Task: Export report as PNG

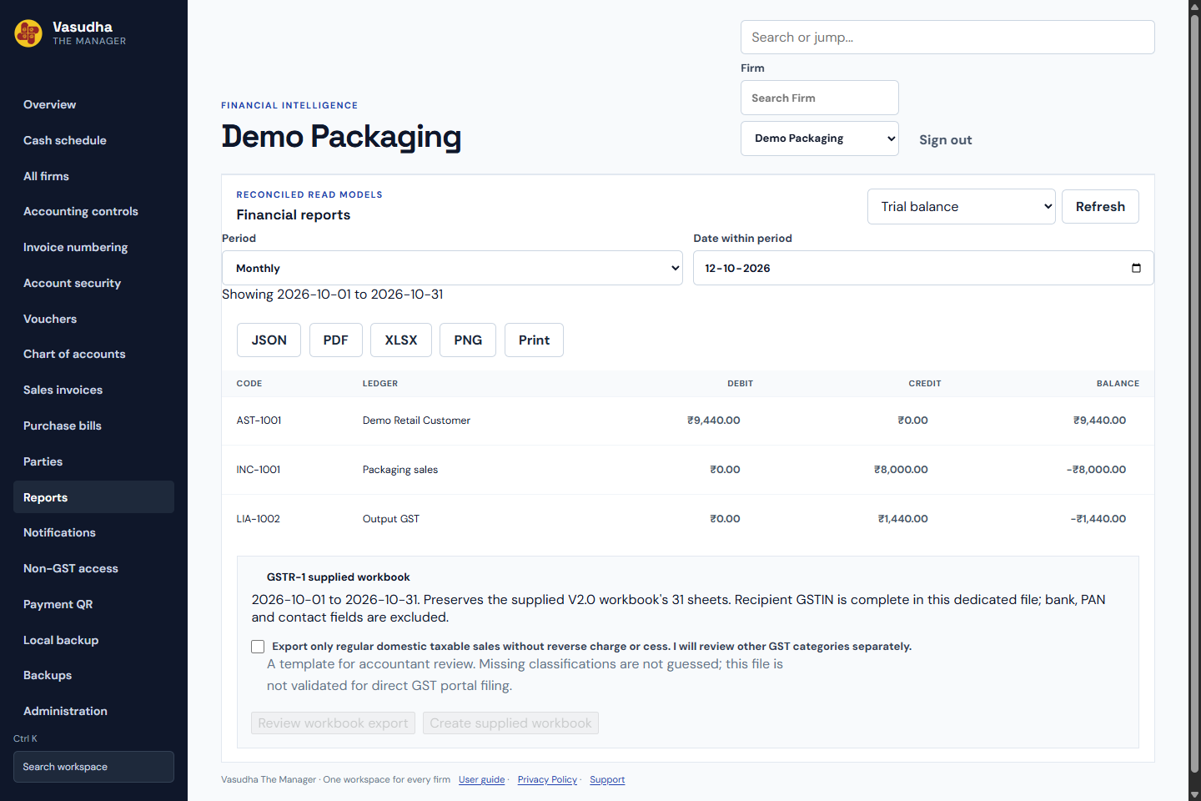Action: [468, 340]
